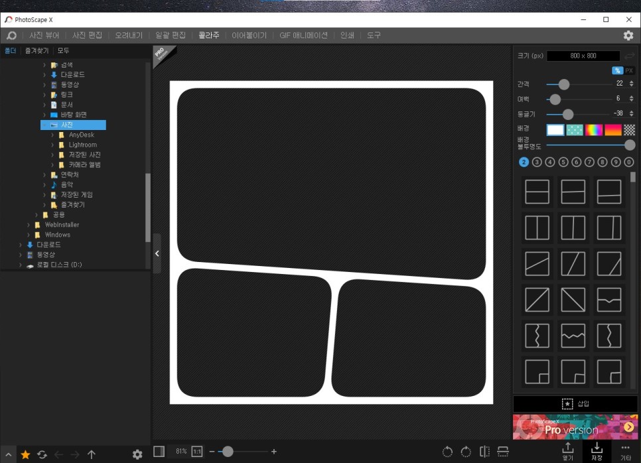Set zoom to actual size with 1:1 icon

[x=197, y=452]
